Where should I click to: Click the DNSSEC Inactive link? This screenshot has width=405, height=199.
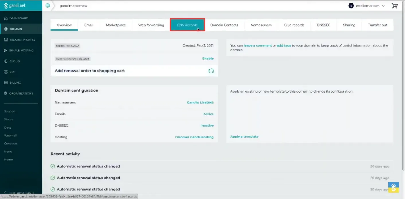(x=207, y=126)
